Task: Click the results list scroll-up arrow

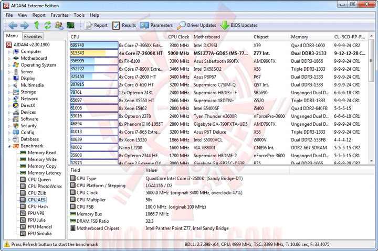Action: [x=372, y=36]
